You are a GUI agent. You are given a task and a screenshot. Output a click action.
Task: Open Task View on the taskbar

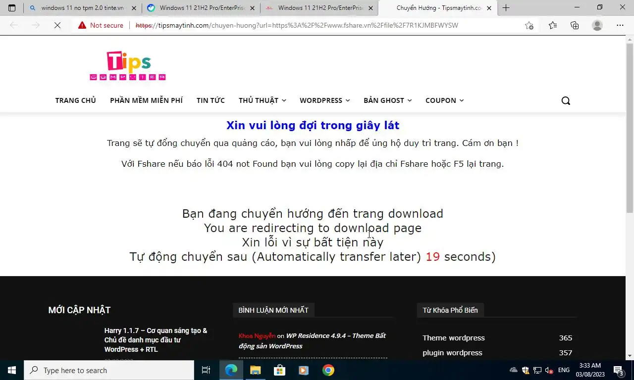(x=206, y=370)
